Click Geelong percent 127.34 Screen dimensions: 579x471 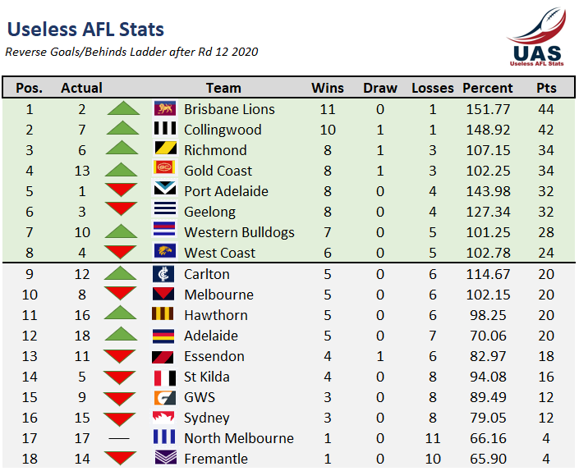488,212
